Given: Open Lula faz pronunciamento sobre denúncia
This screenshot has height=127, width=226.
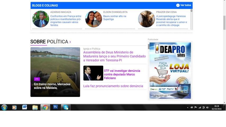Looking at the screenshot, I should pyautogui.click(x=113, y=86).
